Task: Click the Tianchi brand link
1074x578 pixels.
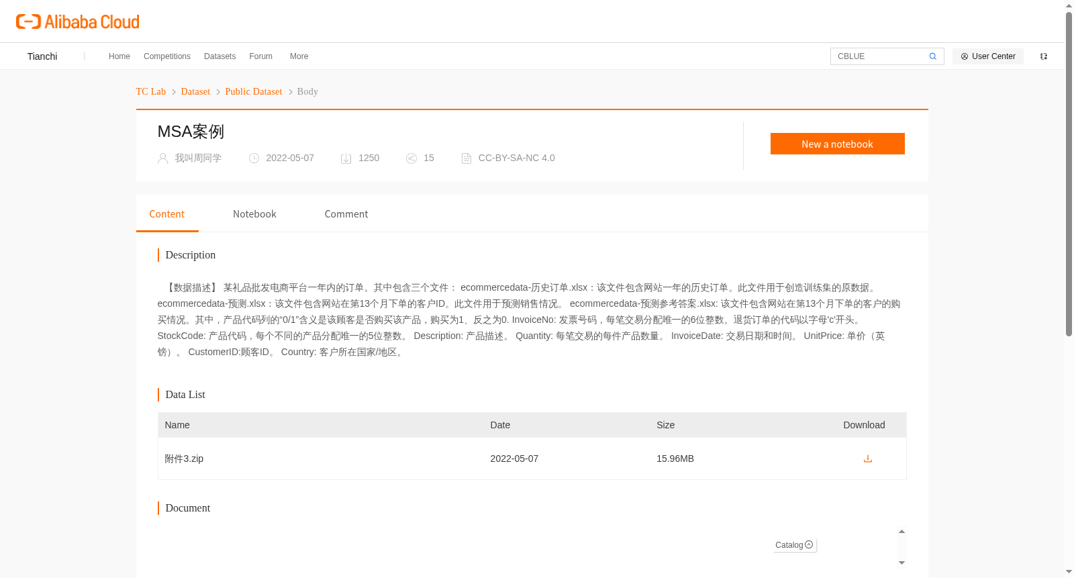Action: coord(42,56)
